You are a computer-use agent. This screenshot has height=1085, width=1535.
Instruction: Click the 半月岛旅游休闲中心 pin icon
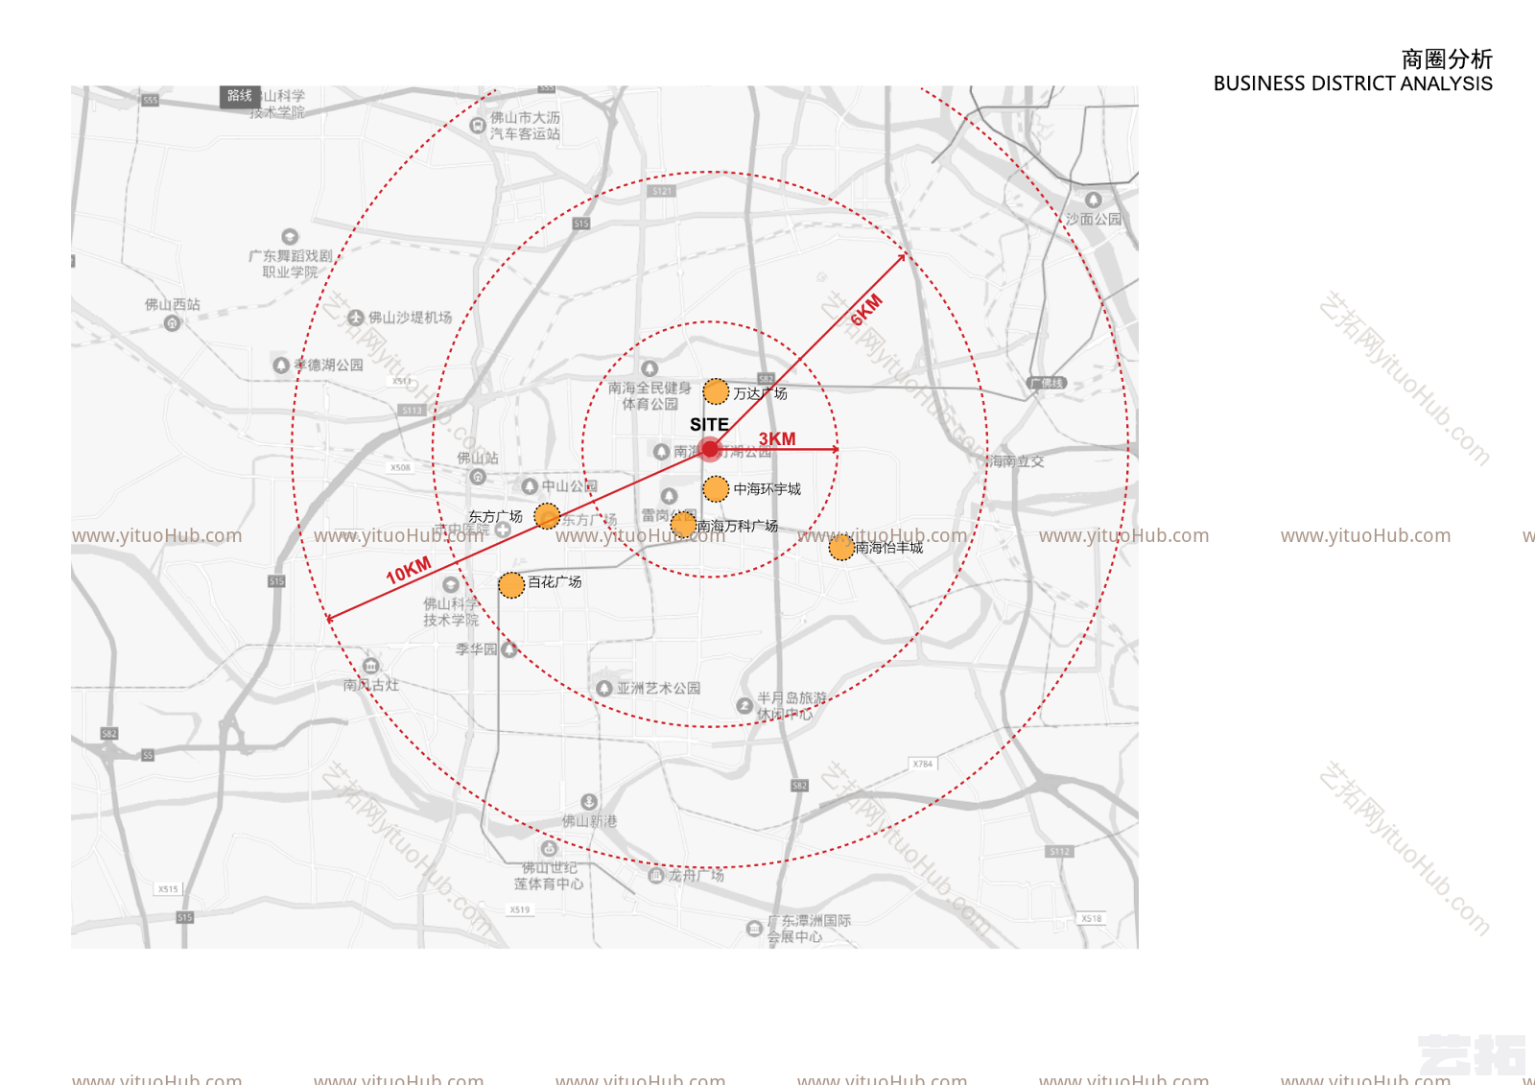click(x=744, y=706)
